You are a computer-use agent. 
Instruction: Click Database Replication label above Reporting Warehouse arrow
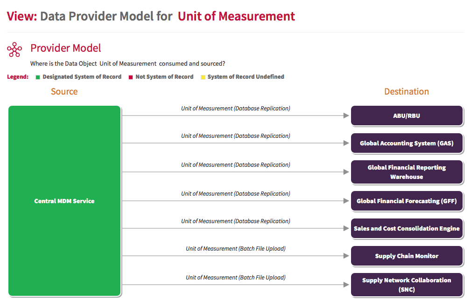click(235, 164)
